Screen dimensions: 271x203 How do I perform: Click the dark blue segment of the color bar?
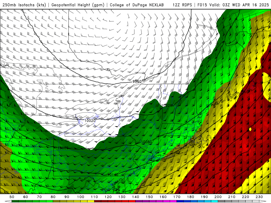coord(180,201)
